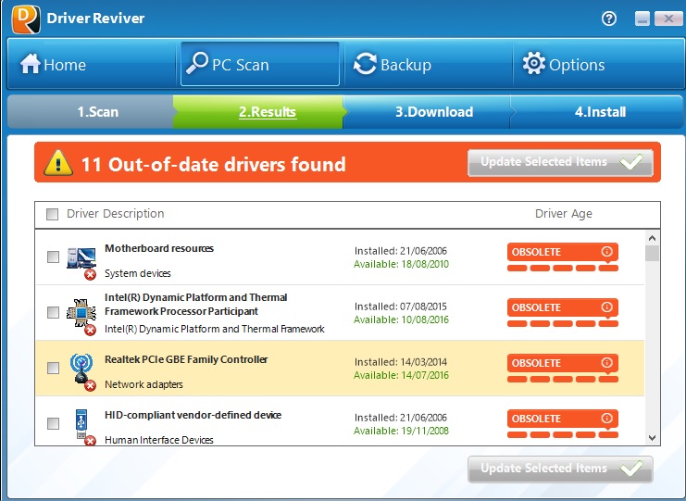Click Available: 10/08/2016 date
This screenshot has height=501, width=686.
click(x=401, y=319)
